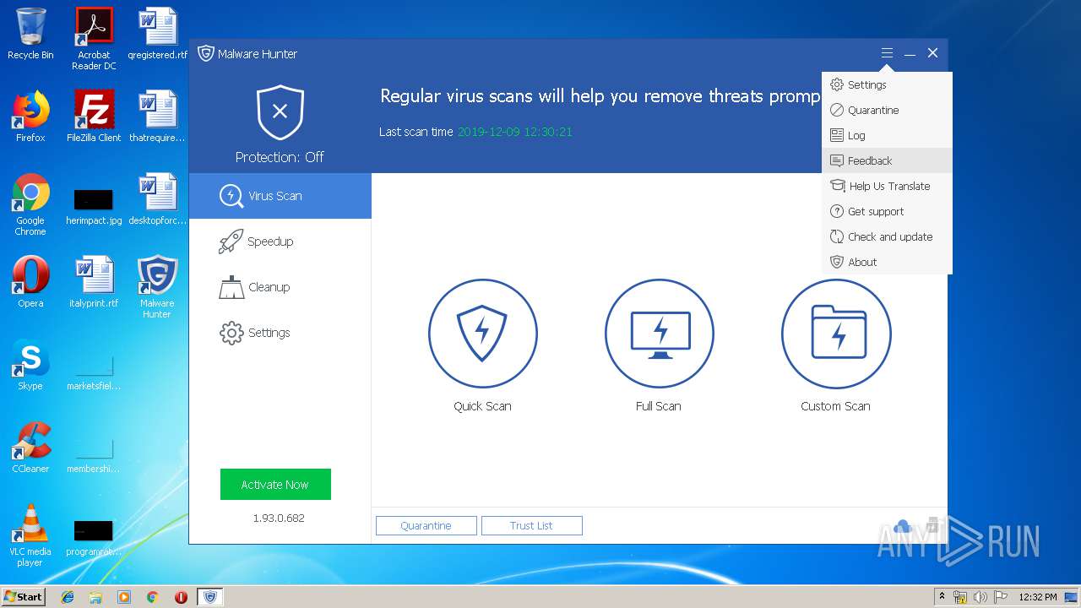Open Log from the dropdown menu

(887, 135)
